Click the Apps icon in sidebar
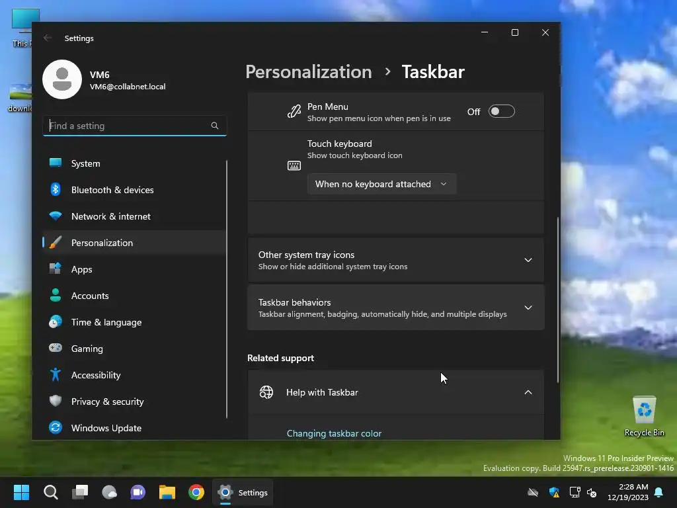 [x=56, y=269]
